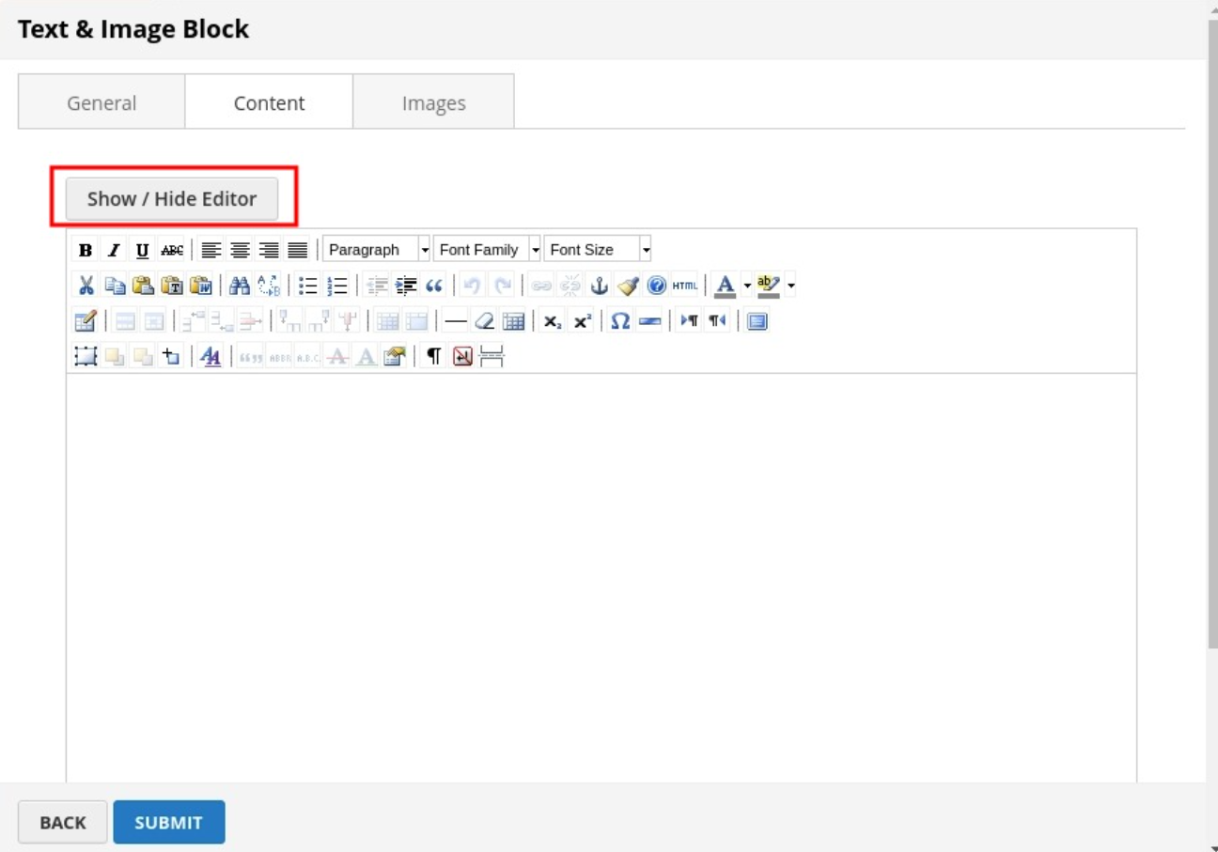1218x852 pixels.
Task: Toggle italic formatting
Action: click(114, 250)
